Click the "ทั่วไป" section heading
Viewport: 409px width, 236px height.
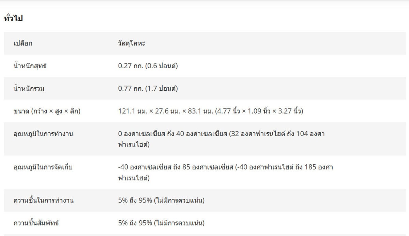(x=13, y=18)
